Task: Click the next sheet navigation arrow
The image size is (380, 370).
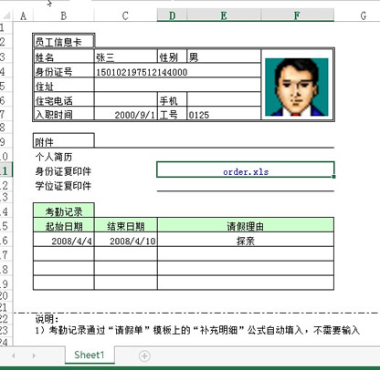Action: coord(34,355)
